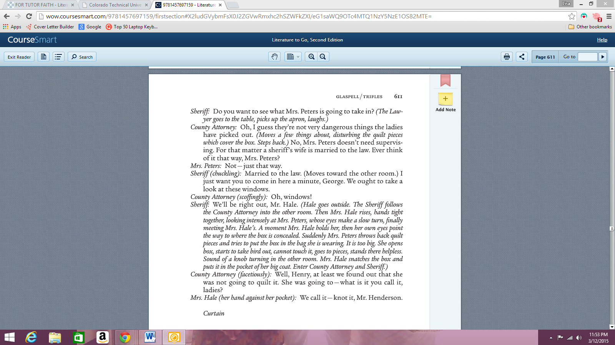Open File Explorer from taskbar
615x345 pixels.
(55, 337)
